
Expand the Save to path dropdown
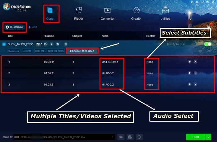tap(112, 137)
